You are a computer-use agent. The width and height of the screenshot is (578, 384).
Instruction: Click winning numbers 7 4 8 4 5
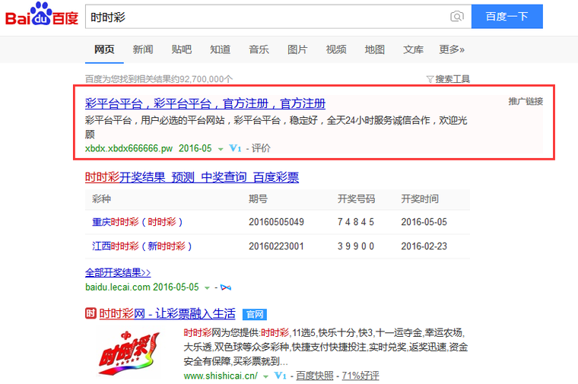click(x=356, y=222)
